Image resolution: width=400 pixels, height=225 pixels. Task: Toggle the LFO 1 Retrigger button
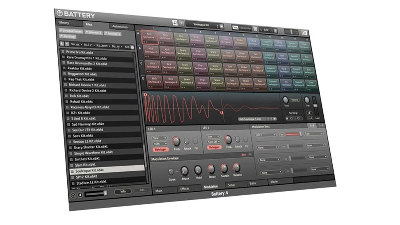[x=160, y=150]
